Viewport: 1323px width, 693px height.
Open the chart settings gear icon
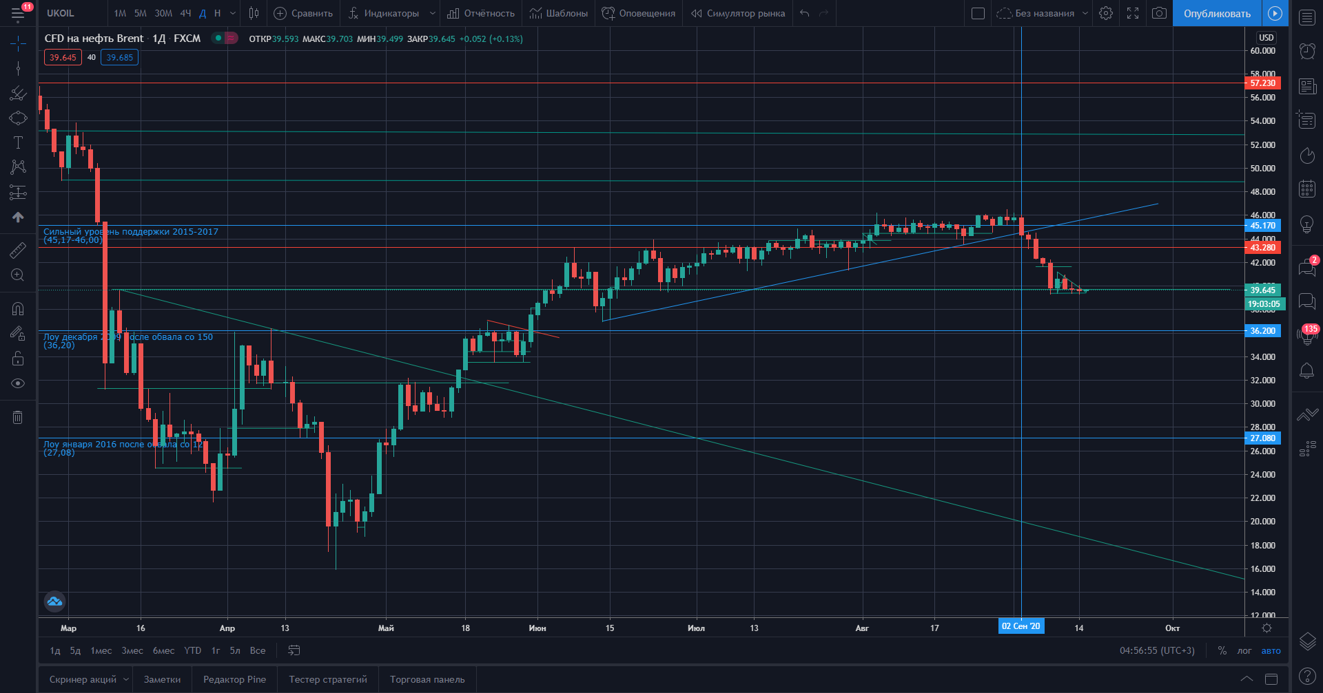coord(1105,13)
